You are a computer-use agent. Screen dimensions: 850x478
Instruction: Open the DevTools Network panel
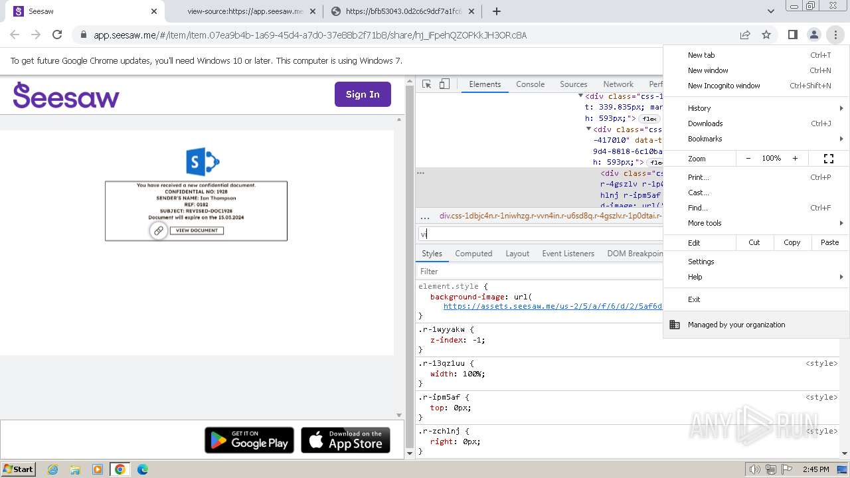[618, 84]
